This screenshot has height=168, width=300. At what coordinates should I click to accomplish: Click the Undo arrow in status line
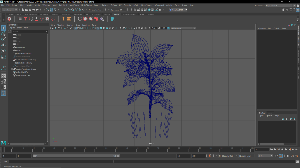(x=33, y=10)
